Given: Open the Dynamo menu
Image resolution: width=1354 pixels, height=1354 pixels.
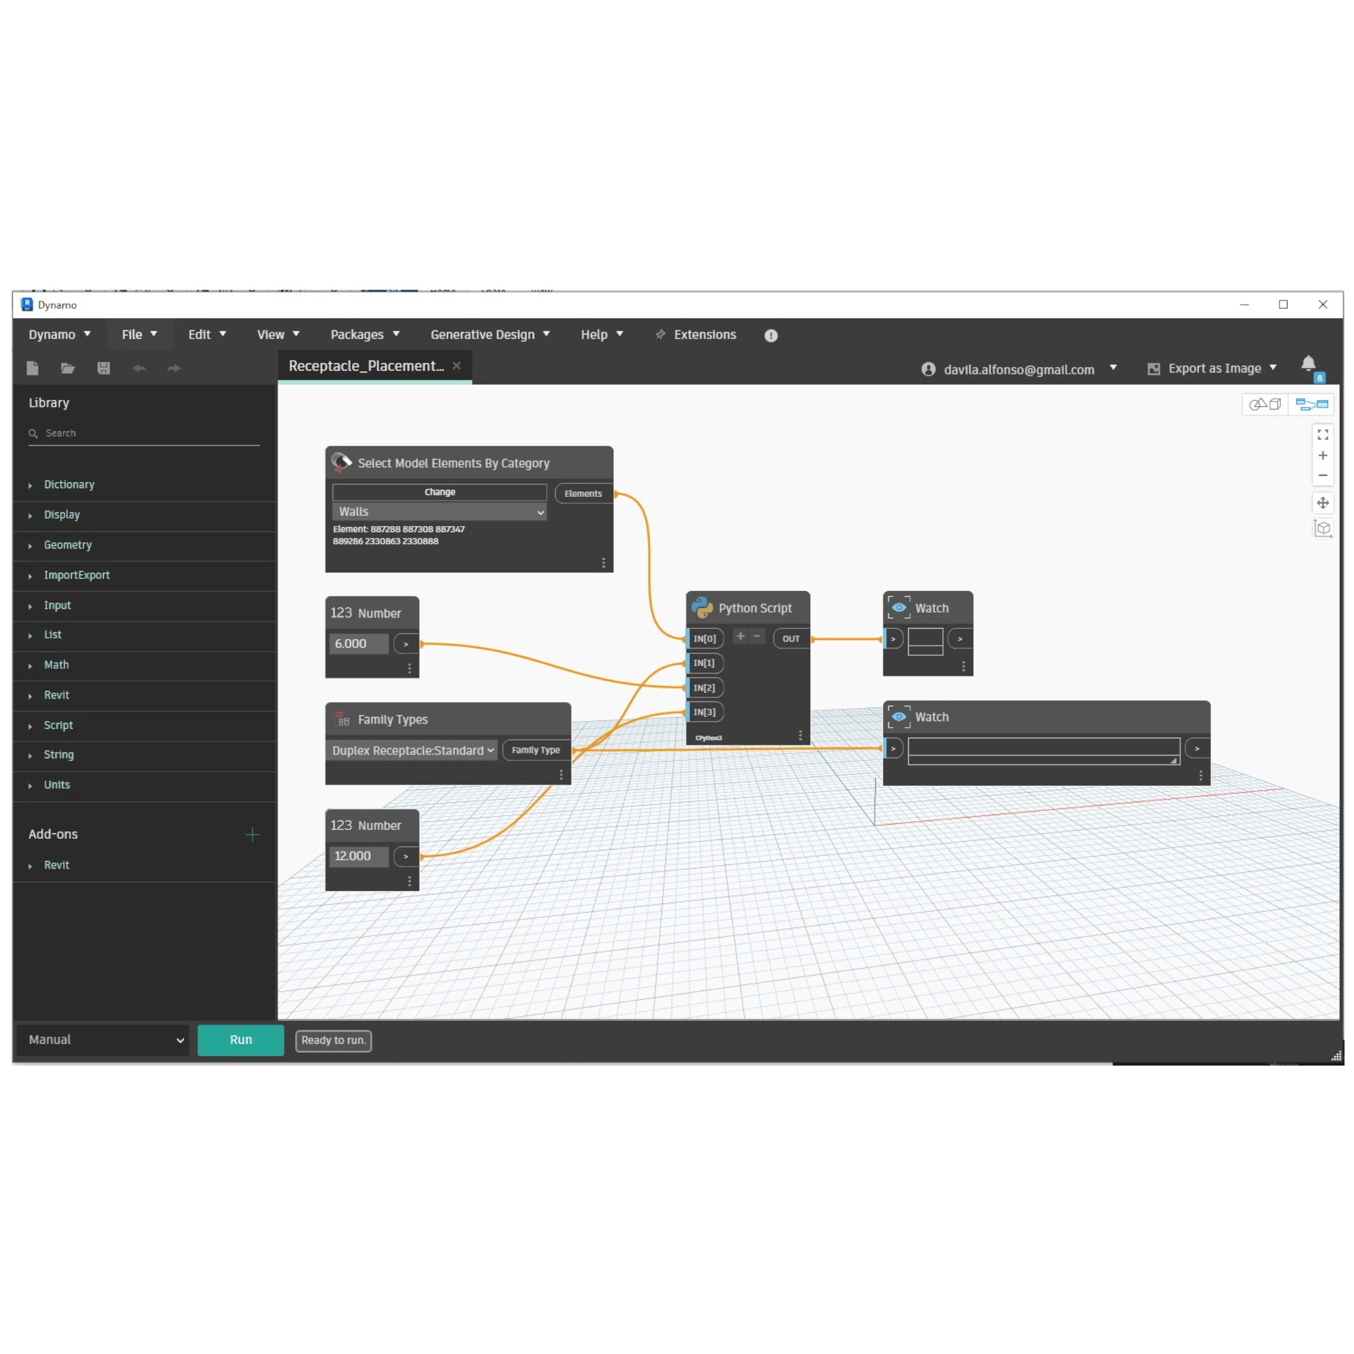Looking at the screenshot, I should [60, 335].
